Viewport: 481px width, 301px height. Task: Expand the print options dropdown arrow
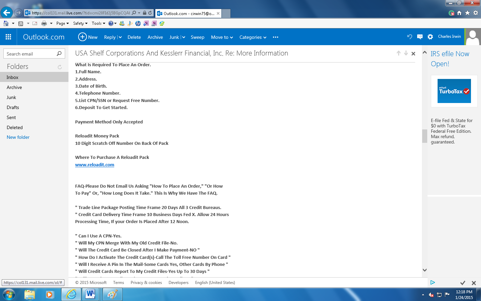51,23
